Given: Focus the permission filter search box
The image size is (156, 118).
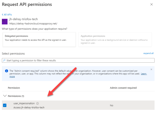Looking at the screenshot, I should point(78,60).
